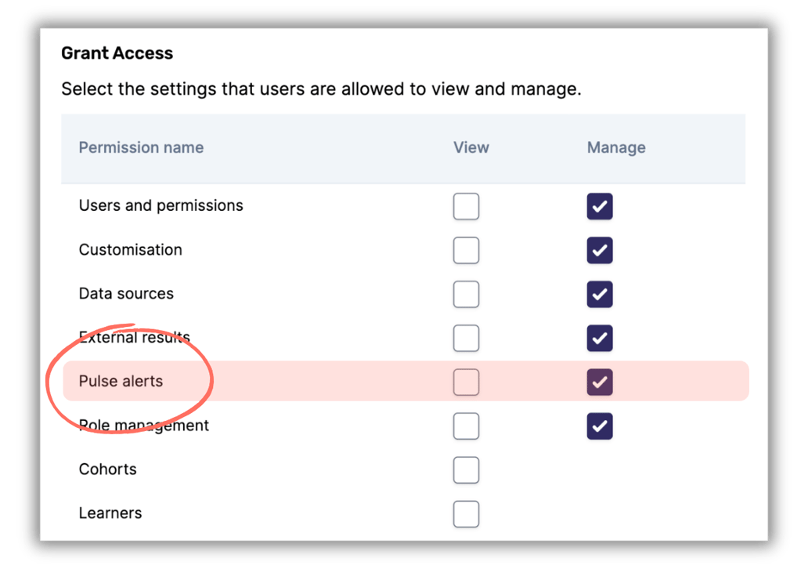Disable Manage access for Users and permissions

click(x=599, y=206)
